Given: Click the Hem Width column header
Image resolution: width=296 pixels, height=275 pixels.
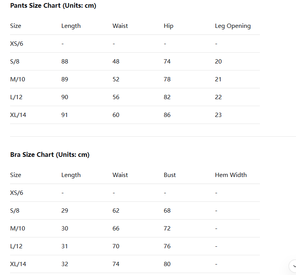Looking at the screenshot, I should [231, 175].
